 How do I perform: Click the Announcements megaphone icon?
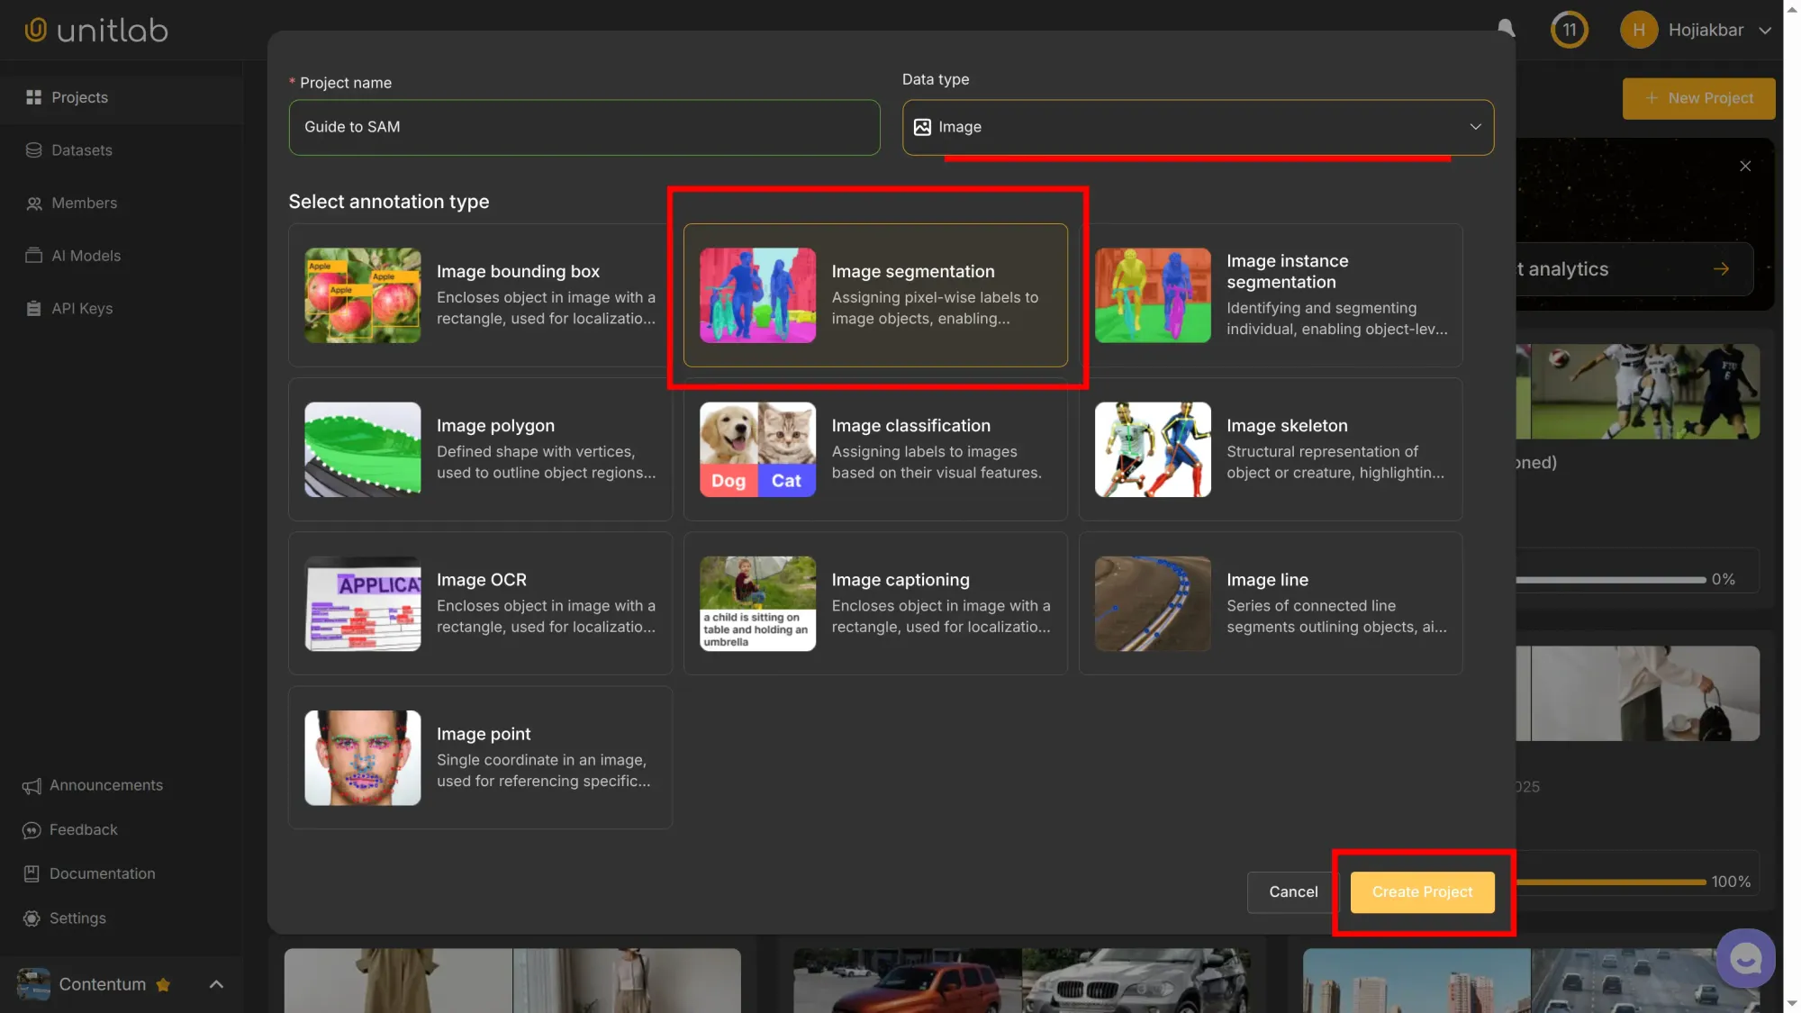tap(31, 785)
